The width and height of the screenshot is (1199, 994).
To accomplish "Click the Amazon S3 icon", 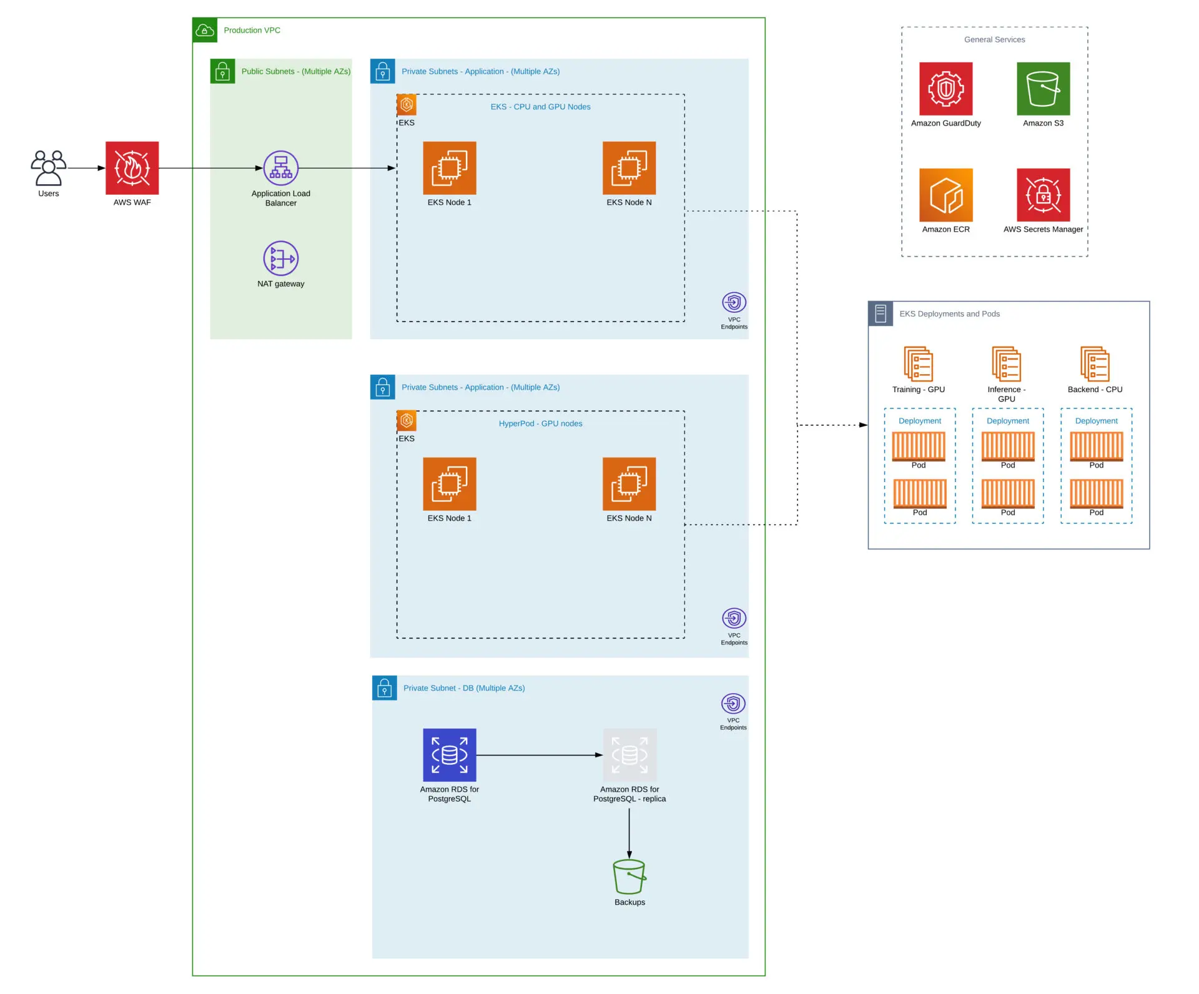I will coord(1044,89).
